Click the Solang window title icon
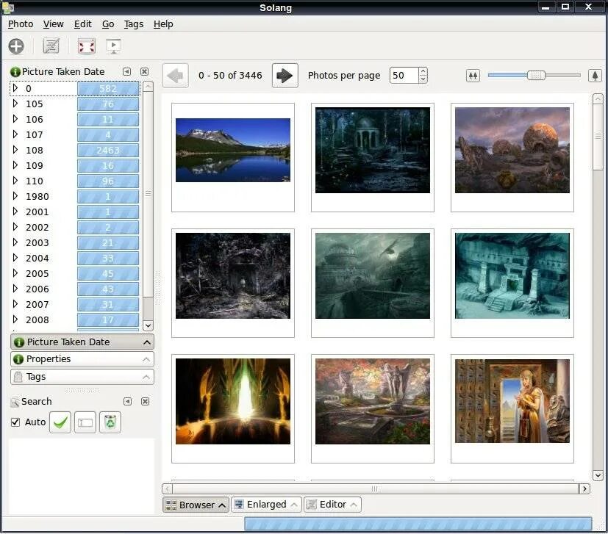 (x=8, y=7)
